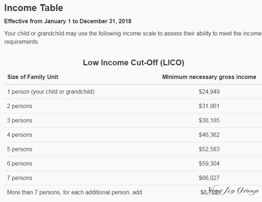Click the $24,949 income value

(x=209, y=92)
